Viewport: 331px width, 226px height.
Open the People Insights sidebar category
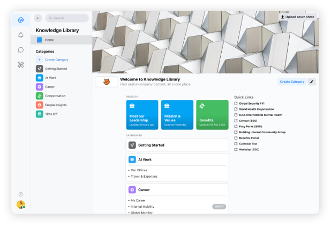tap(56, 105)
